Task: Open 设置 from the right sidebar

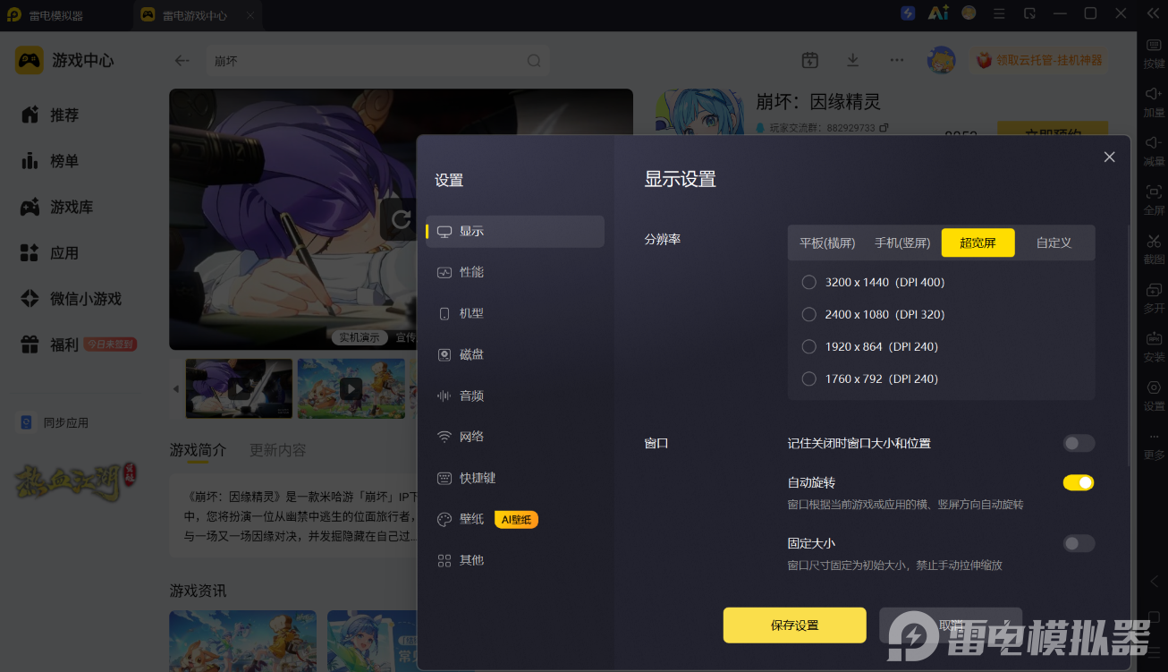Action: tap(1154, 396)
